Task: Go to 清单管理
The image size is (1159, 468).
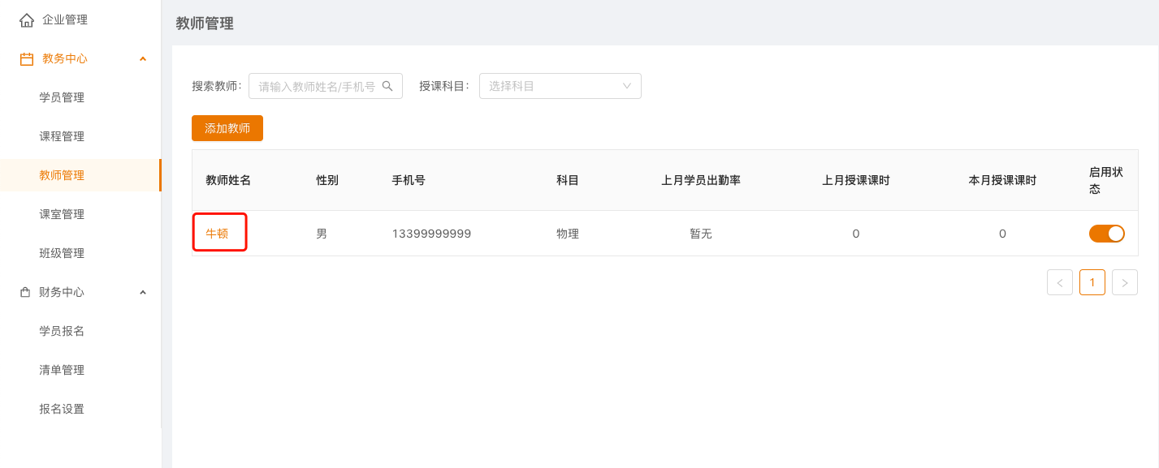Action: pos(62,370)
